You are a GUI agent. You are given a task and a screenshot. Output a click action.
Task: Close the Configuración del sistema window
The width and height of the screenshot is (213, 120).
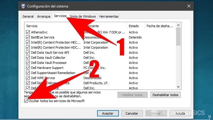click(x=189, y=6)
